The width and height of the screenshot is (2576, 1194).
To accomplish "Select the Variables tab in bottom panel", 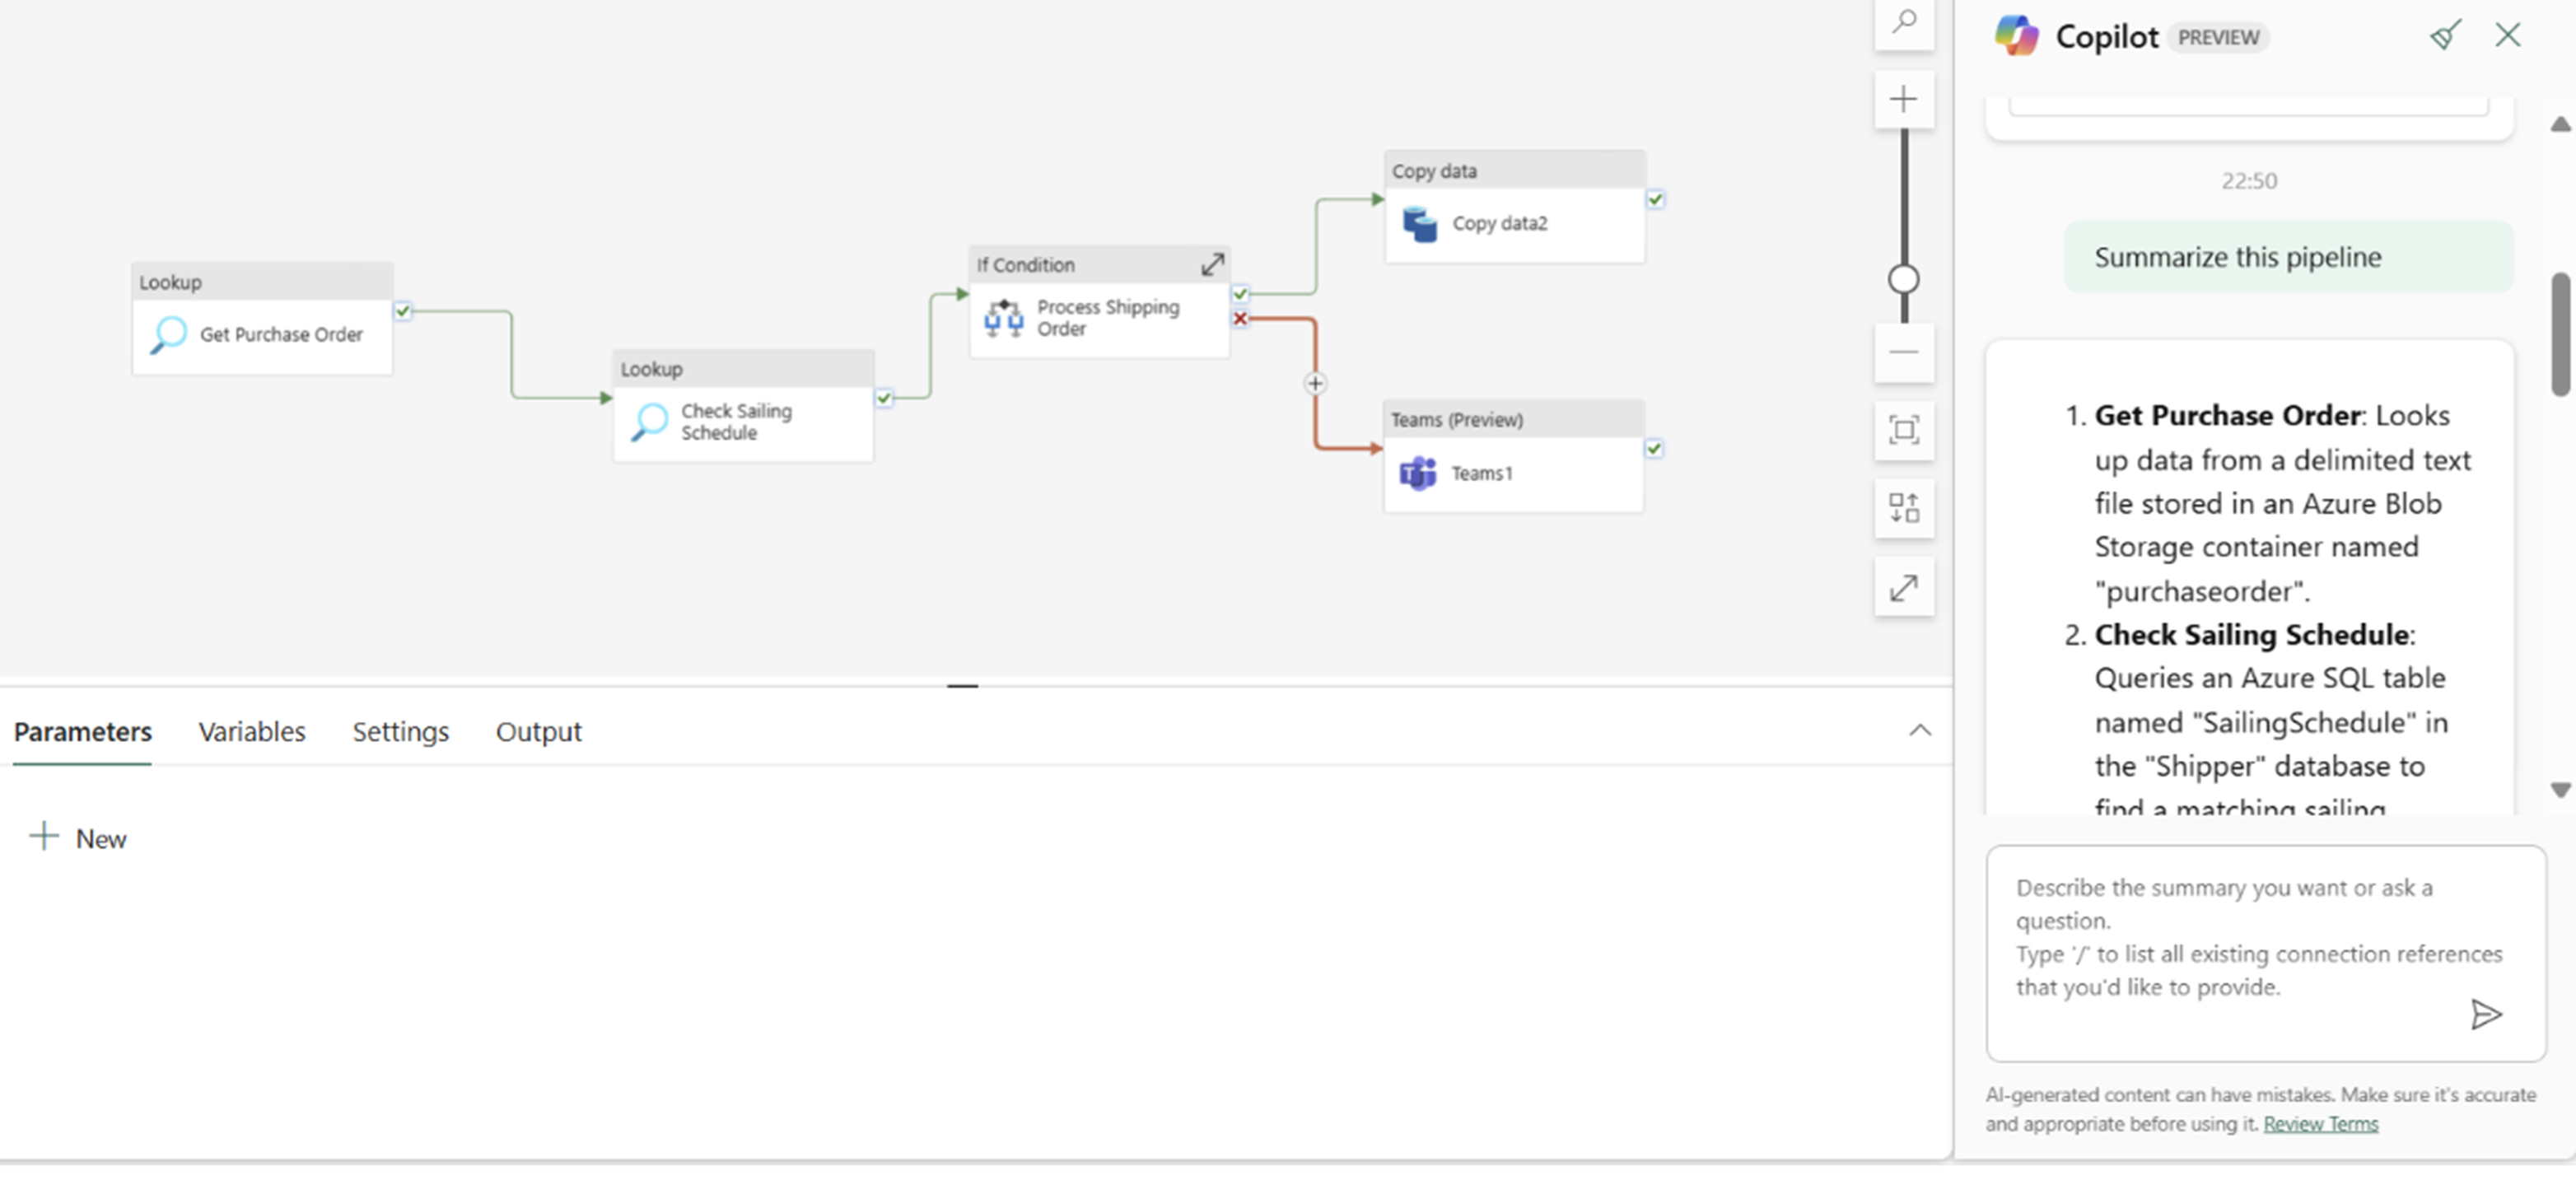I will click(x=251, y=731).
